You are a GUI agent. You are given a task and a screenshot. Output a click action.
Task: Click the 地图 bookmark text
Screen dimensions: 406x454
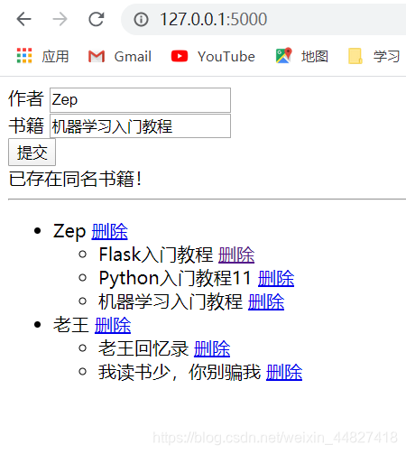click(315, 57)
